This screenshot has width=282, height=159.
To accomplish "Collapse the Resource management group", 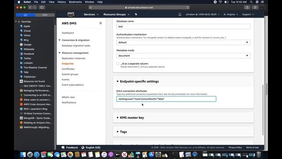I will tap(59, 53).
